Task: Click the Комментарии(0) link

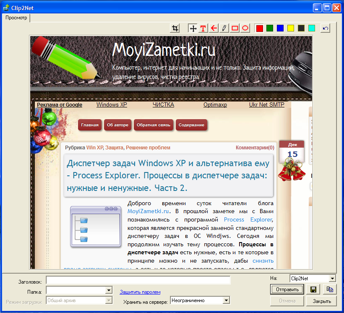Action: 255,148
